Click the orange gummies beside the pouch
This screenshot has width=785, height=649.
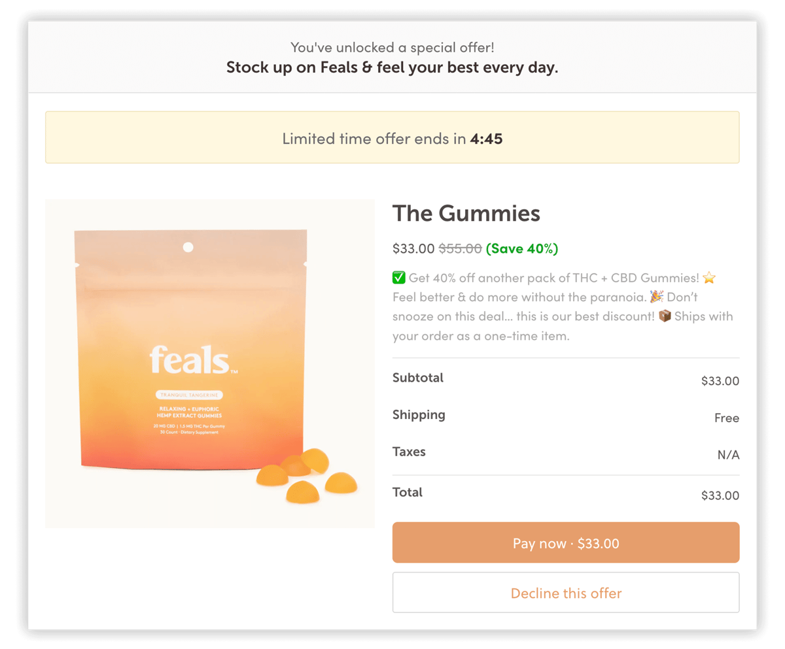(307, 477)
